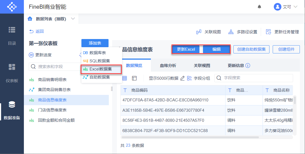Screen dimensions: 305x154
Task: Open 关联视图 in the top toolbar
Action: coord(208,32)
